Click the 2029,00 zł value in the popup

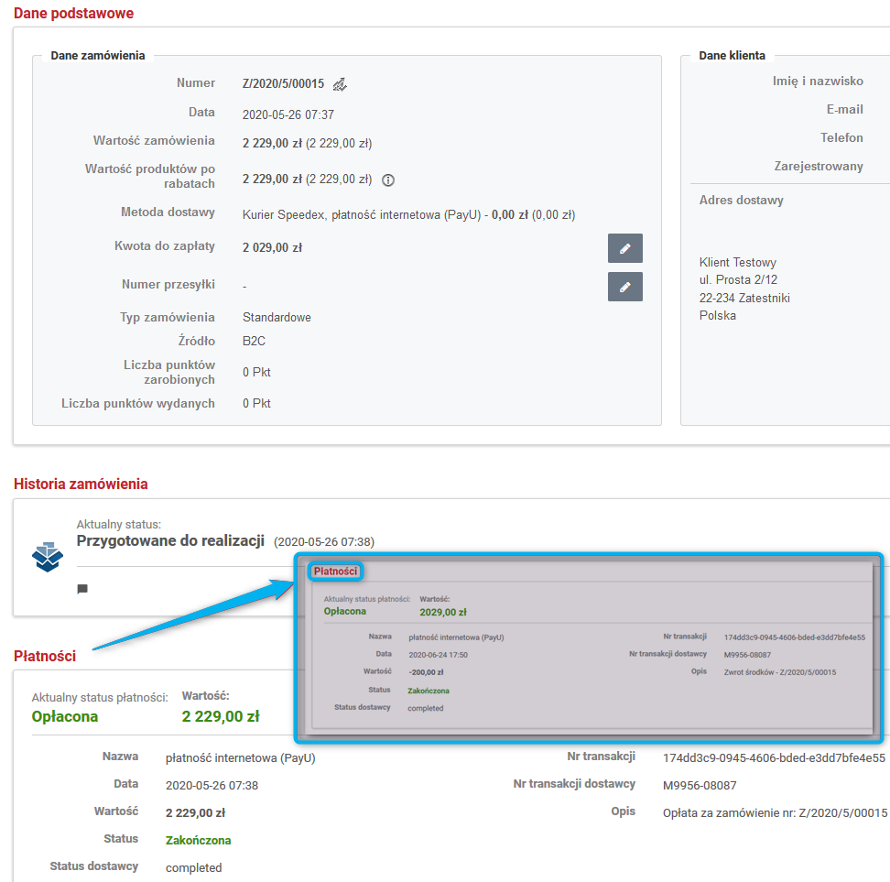pyautogui.click(x=443, y=612)
